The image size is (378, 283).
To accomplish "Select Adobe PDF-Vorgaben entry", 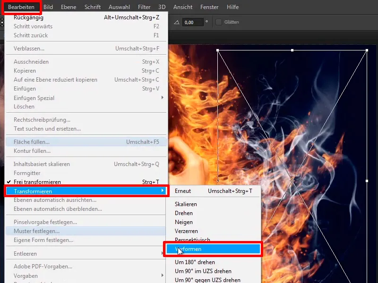I will (86, 266).
